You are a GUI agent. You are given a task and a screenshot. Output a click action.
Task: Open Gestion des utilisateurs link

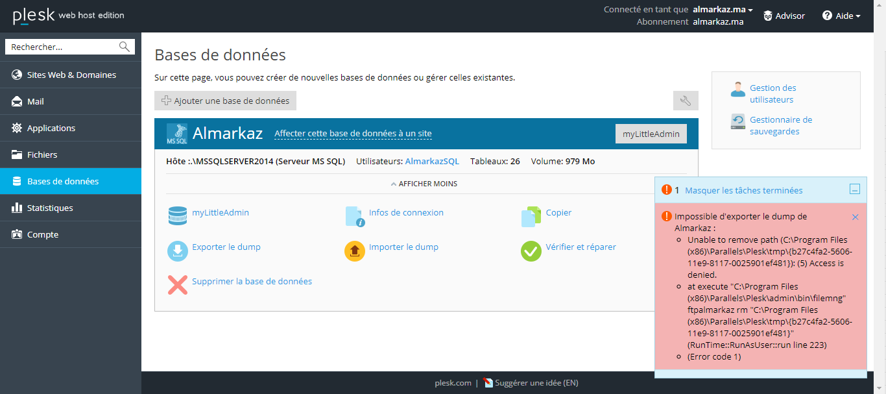[x=773, y=93]
